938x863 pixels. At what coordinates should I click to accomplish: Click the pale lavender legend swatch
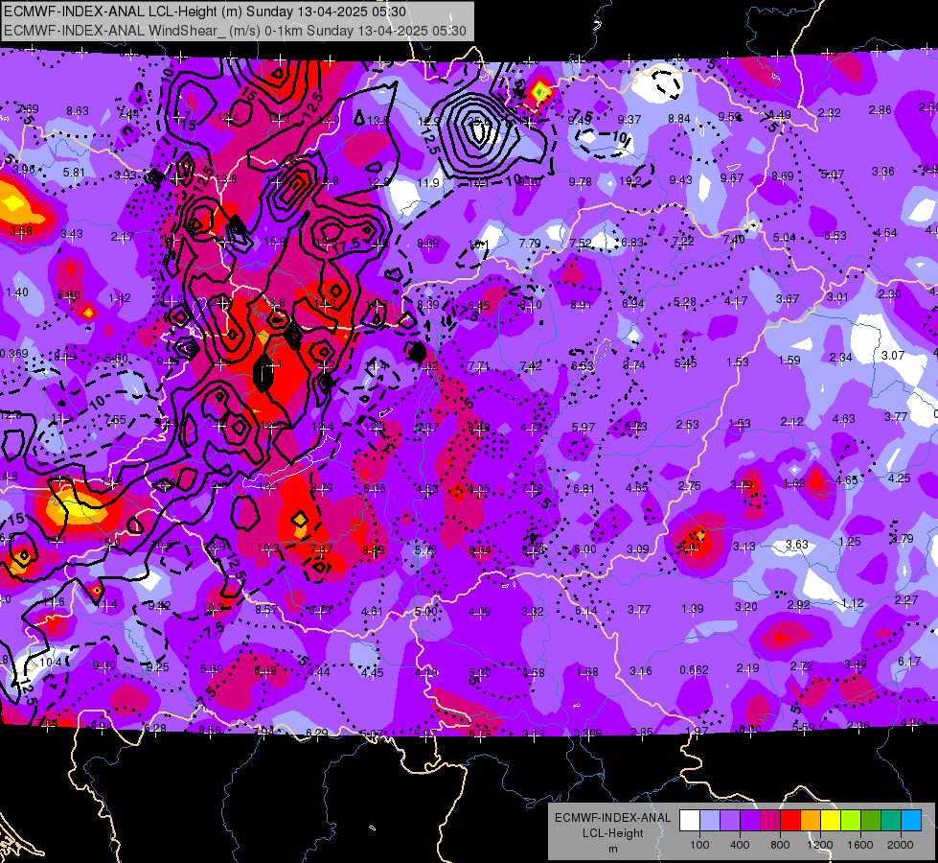(x=710, y=821)
